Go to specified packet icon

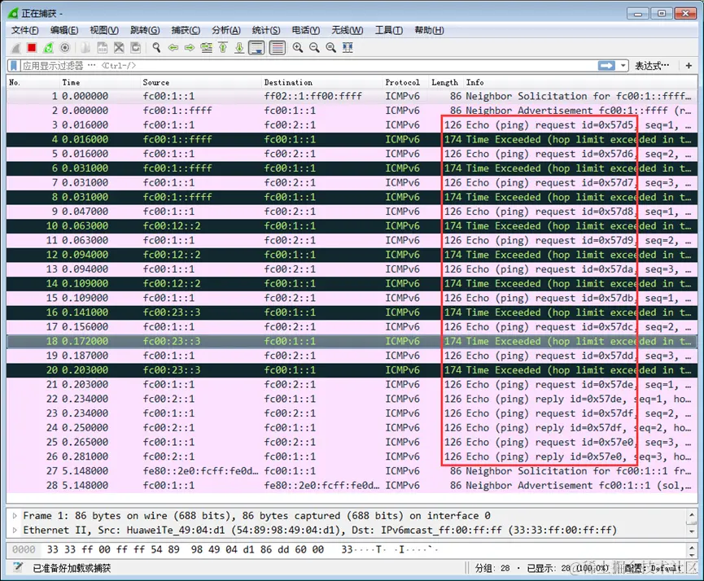[x=206, y=47]
